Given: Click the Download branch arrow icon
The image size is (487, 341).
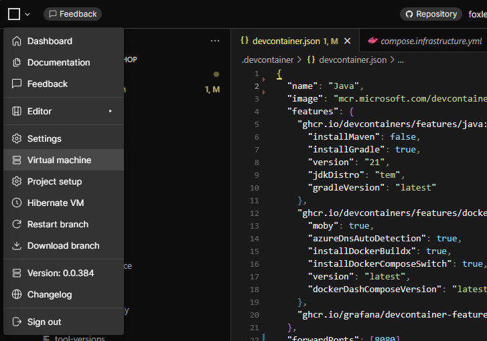Looking at the screenshot, I should click(x=17, y=245).
